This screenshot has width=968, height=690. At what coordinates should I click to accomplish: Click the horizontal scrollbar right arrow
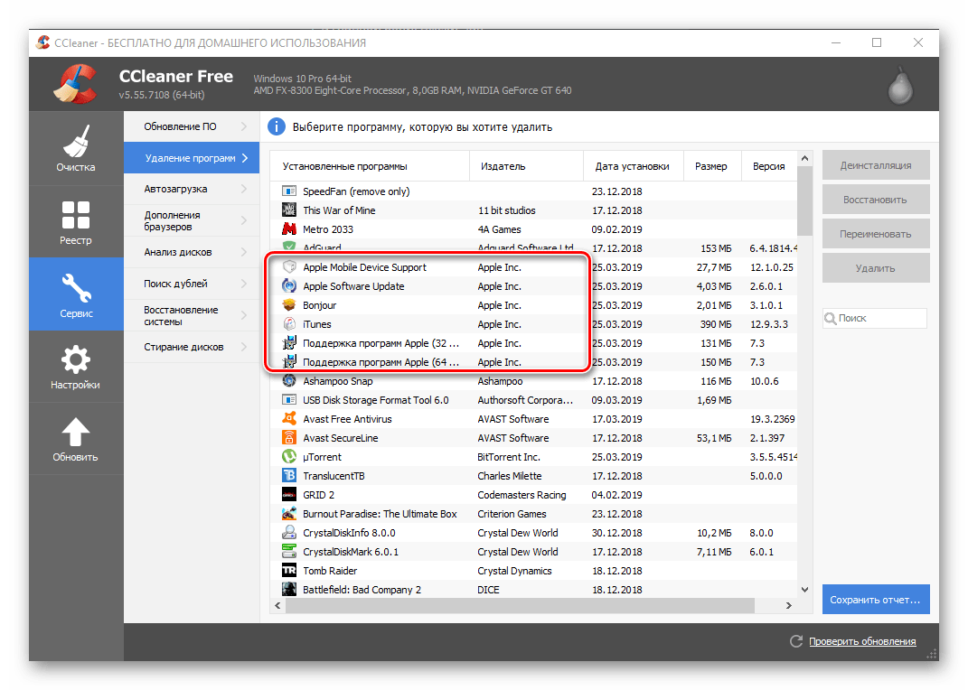(x=788, y=605)
